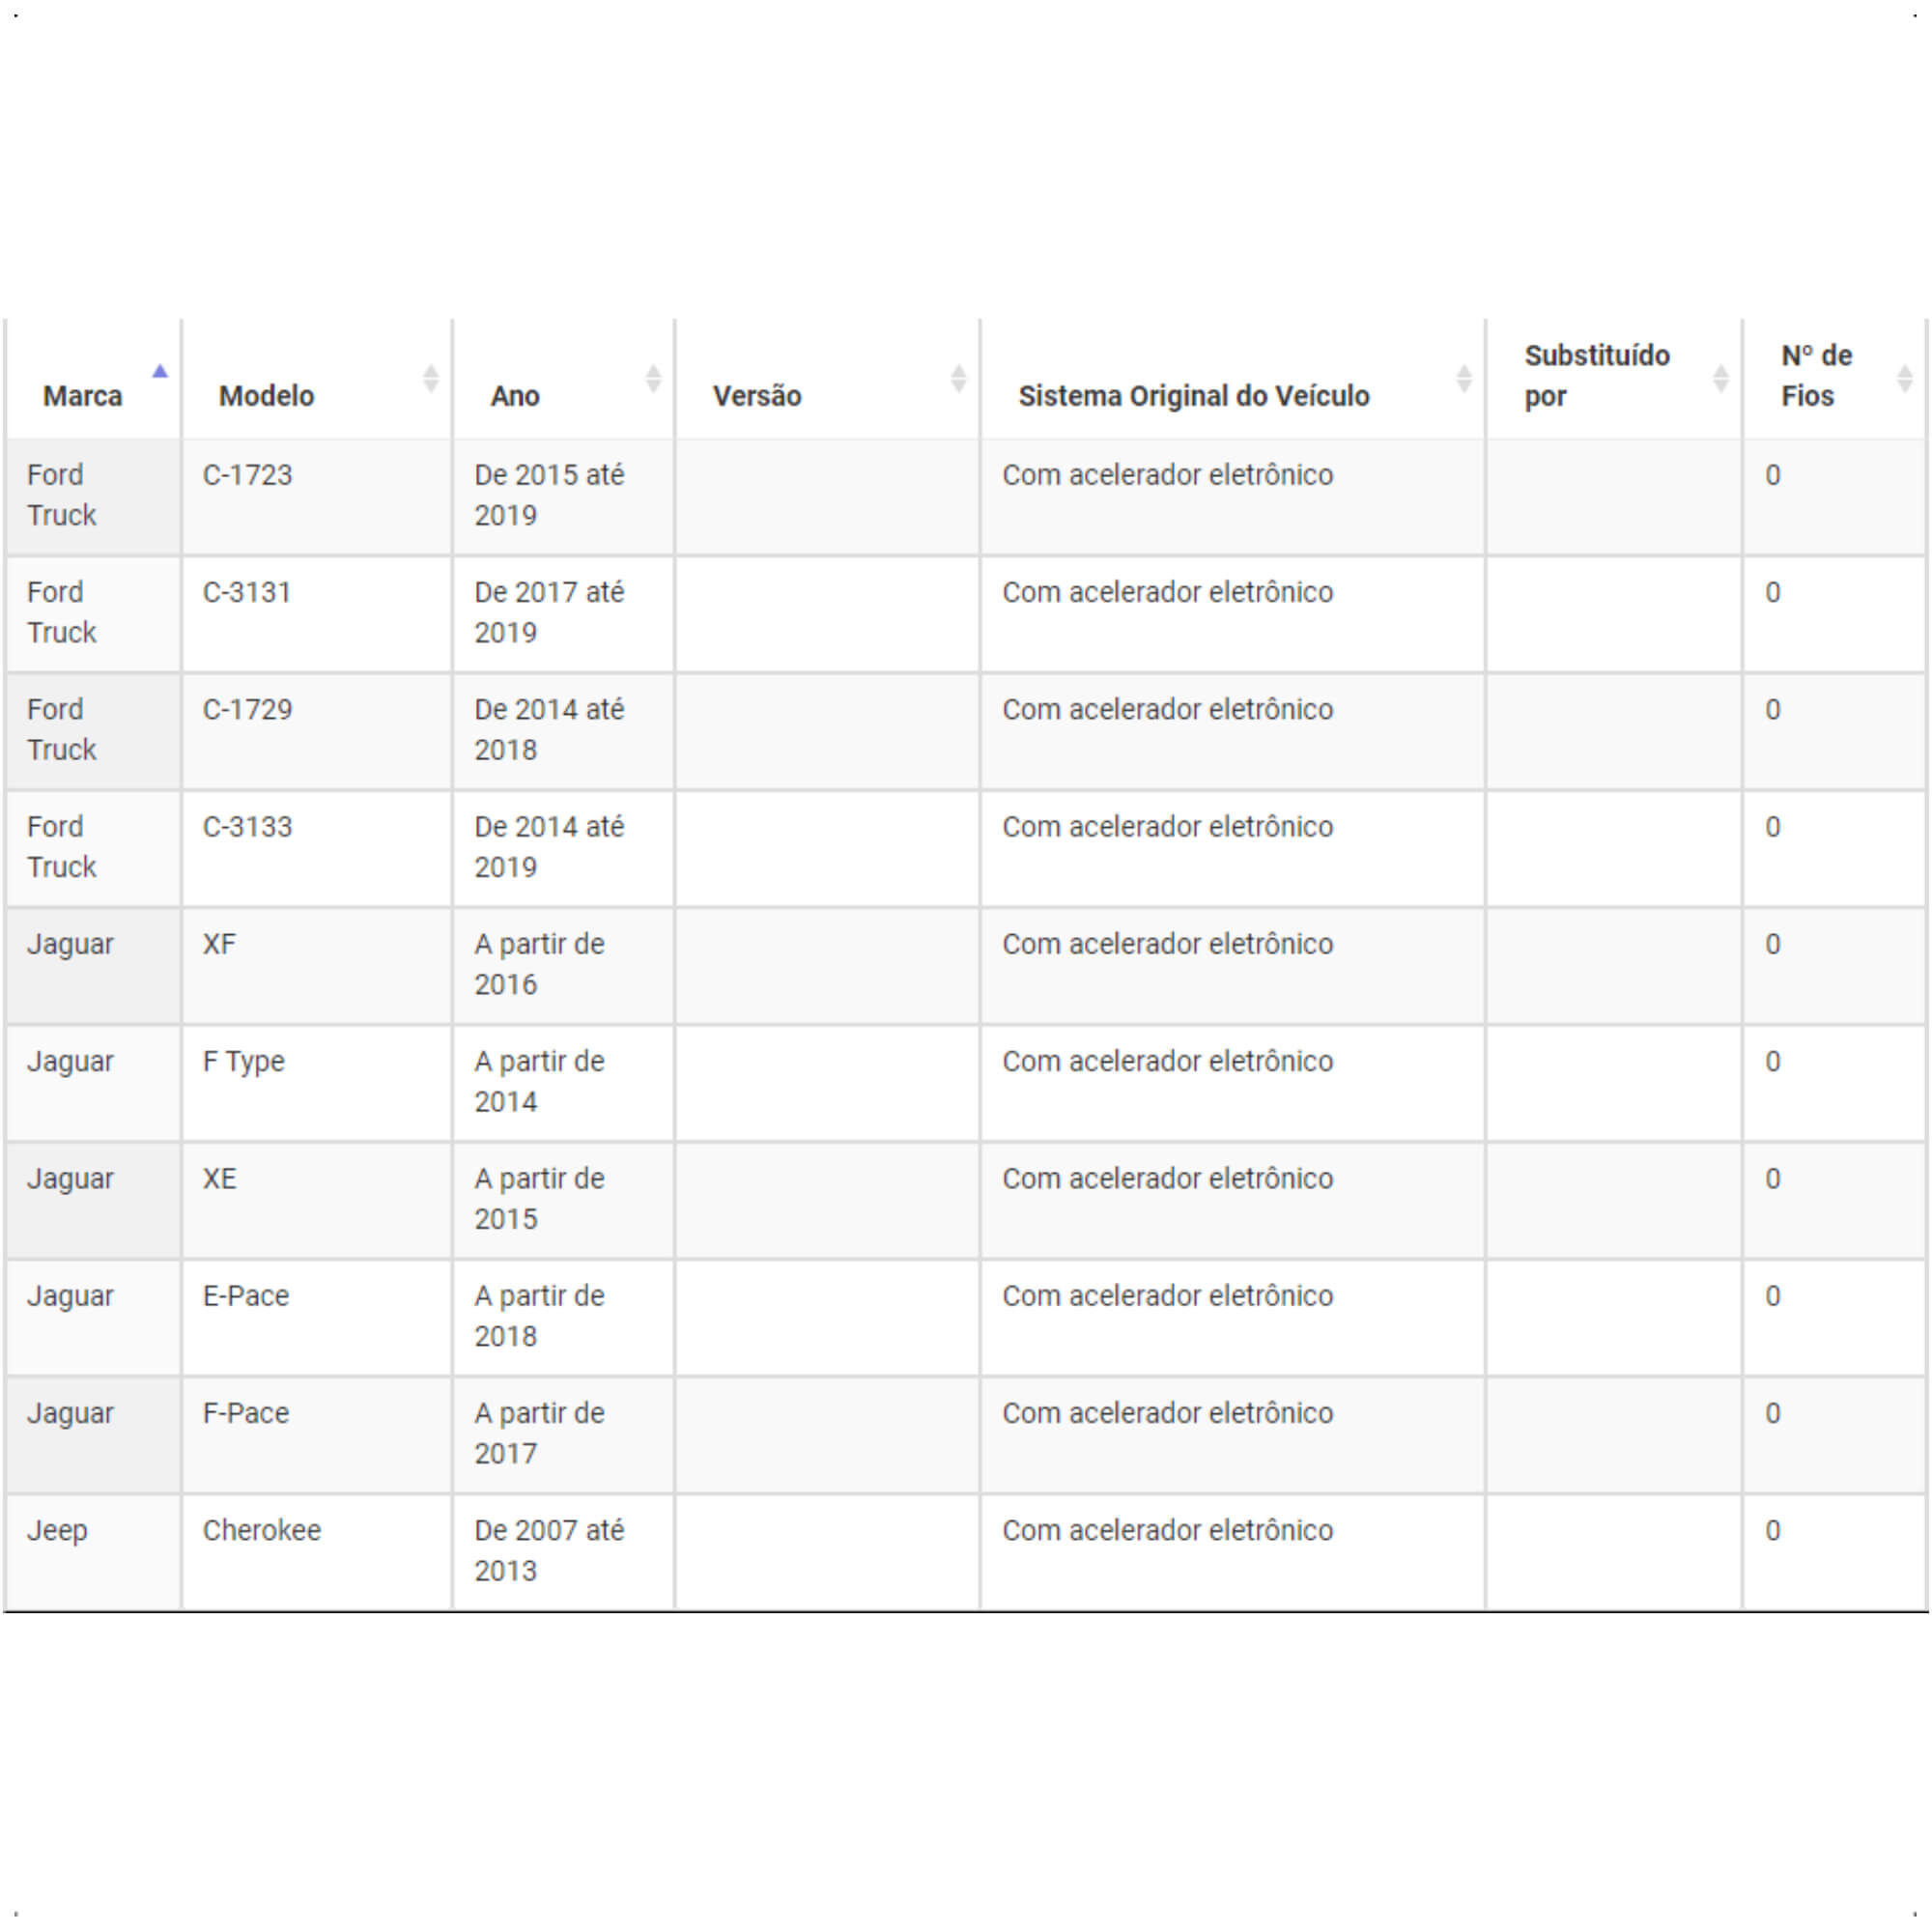
Task: Click sort arrows on Modelo column
Action: [431, 379]
